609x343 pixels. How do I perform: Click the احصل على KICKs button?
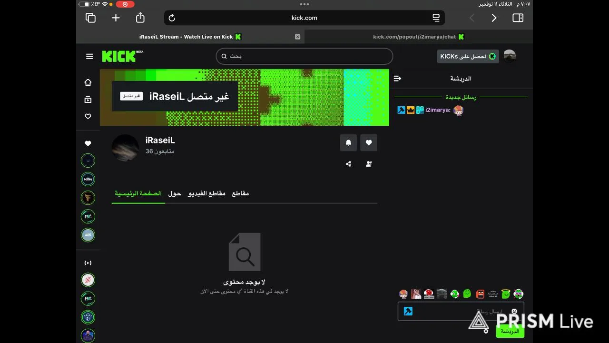pyautogui.click(x=468, y=56)
